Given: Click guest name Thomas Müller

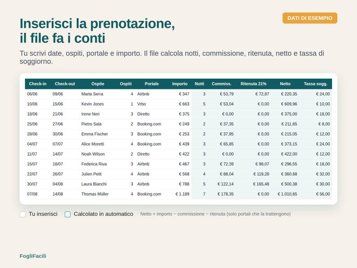Looking at the screenshot, I should click(x=95, y=194).
